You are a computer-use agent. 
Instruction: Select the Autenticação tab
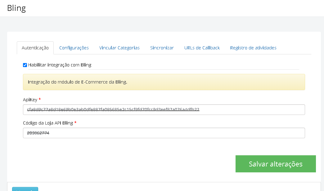35,48
